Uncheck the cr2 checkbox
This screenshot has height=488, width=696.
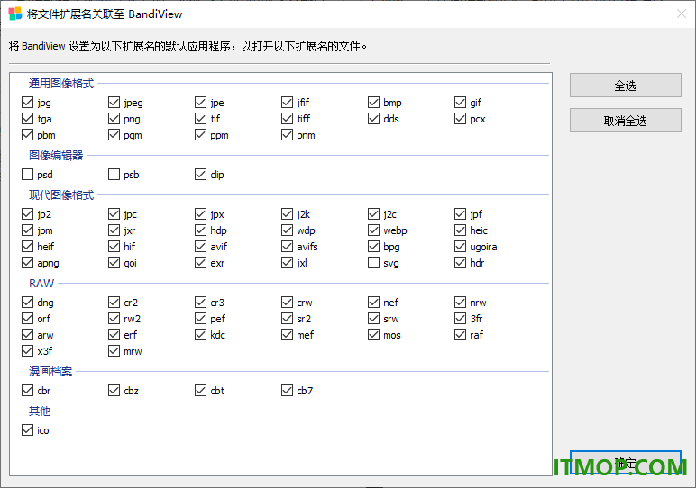click(114, 303)
